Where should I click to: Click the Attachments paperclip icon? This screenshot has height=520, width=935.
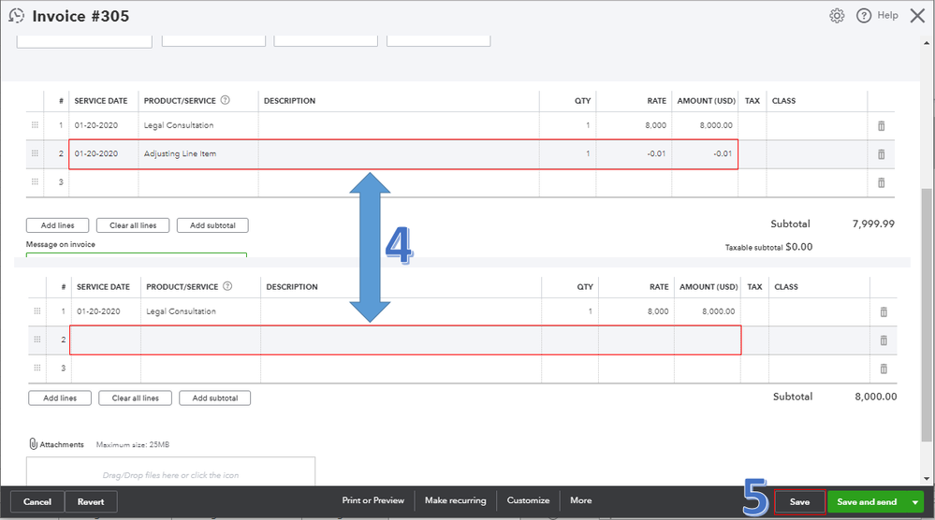coord(33,443)
